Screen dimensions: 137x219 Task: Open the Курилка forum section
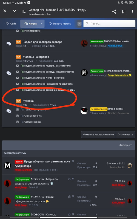28,101
